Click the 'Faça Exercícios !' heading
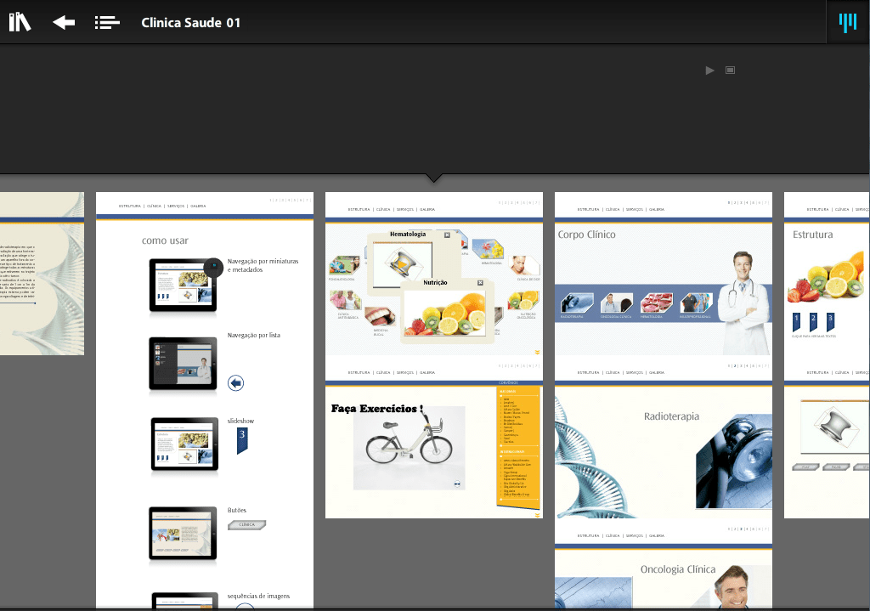The height and width of the screenshot is (611, 870). (377, 409)
